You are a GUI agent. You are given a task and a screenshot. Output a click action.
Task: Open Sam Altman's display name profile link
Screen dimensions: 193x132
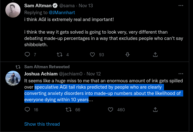38,6
